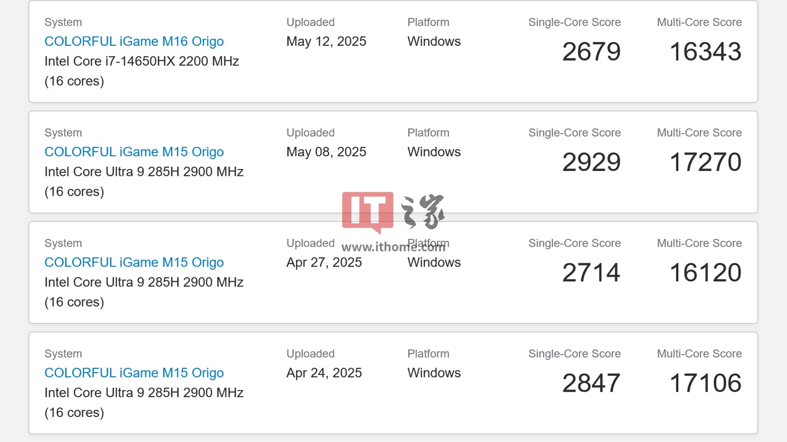Click the www.ithome.com watermark text
This screenshot has width=787, height=442.
(x=393, y=247)
